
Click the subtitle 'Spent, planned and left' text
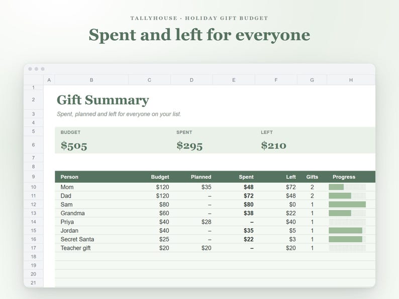click(119, 114)
